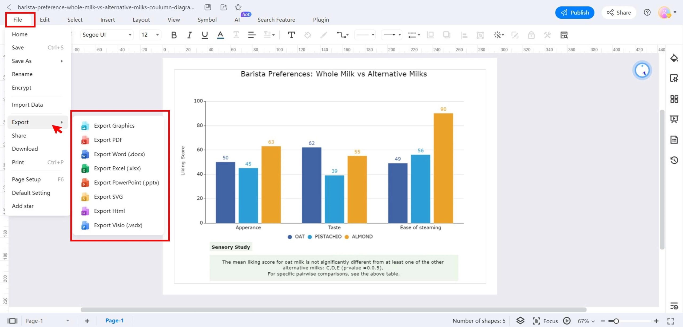Select the italic formatting icon
The image size is (683, 327).
point(189,35)
